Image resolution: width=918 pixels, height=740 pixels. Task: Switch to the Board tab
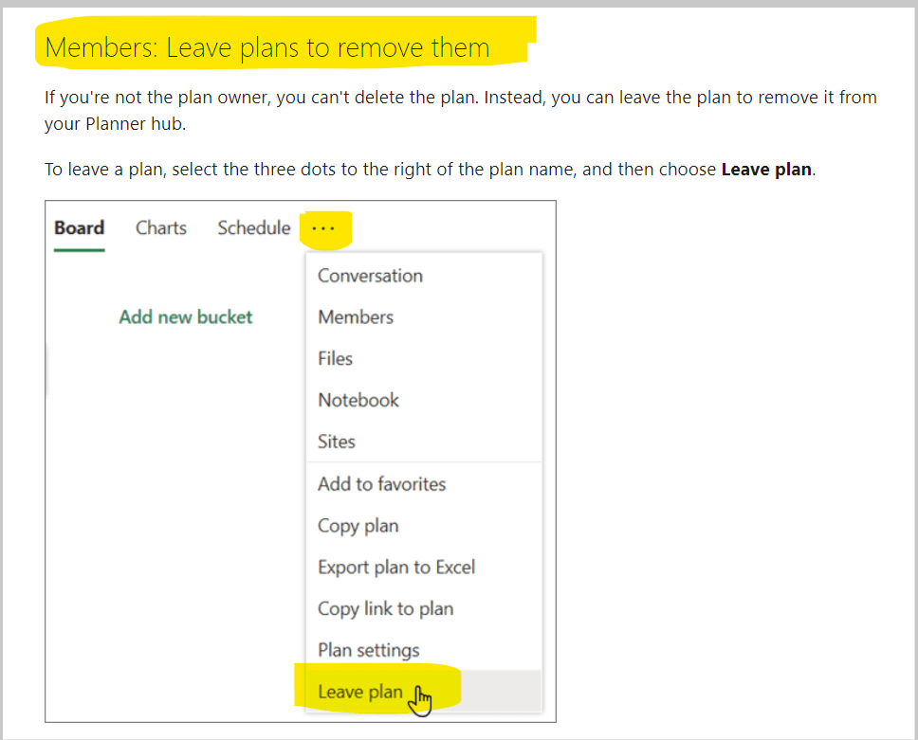click(x=79, y=227)
